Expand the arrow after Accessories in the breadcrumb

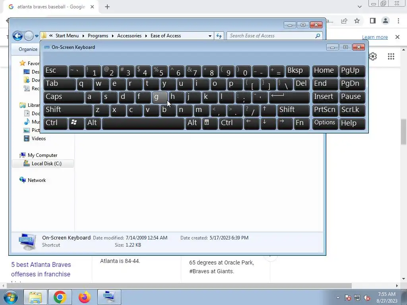pyautogui.click(x=146, y=36)
